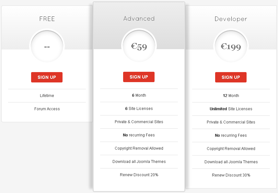Image resolution: width=278 pixels, height=193 pixels.
Task: Click the Lifetime feature row
Action: click(x=47, y=95)
